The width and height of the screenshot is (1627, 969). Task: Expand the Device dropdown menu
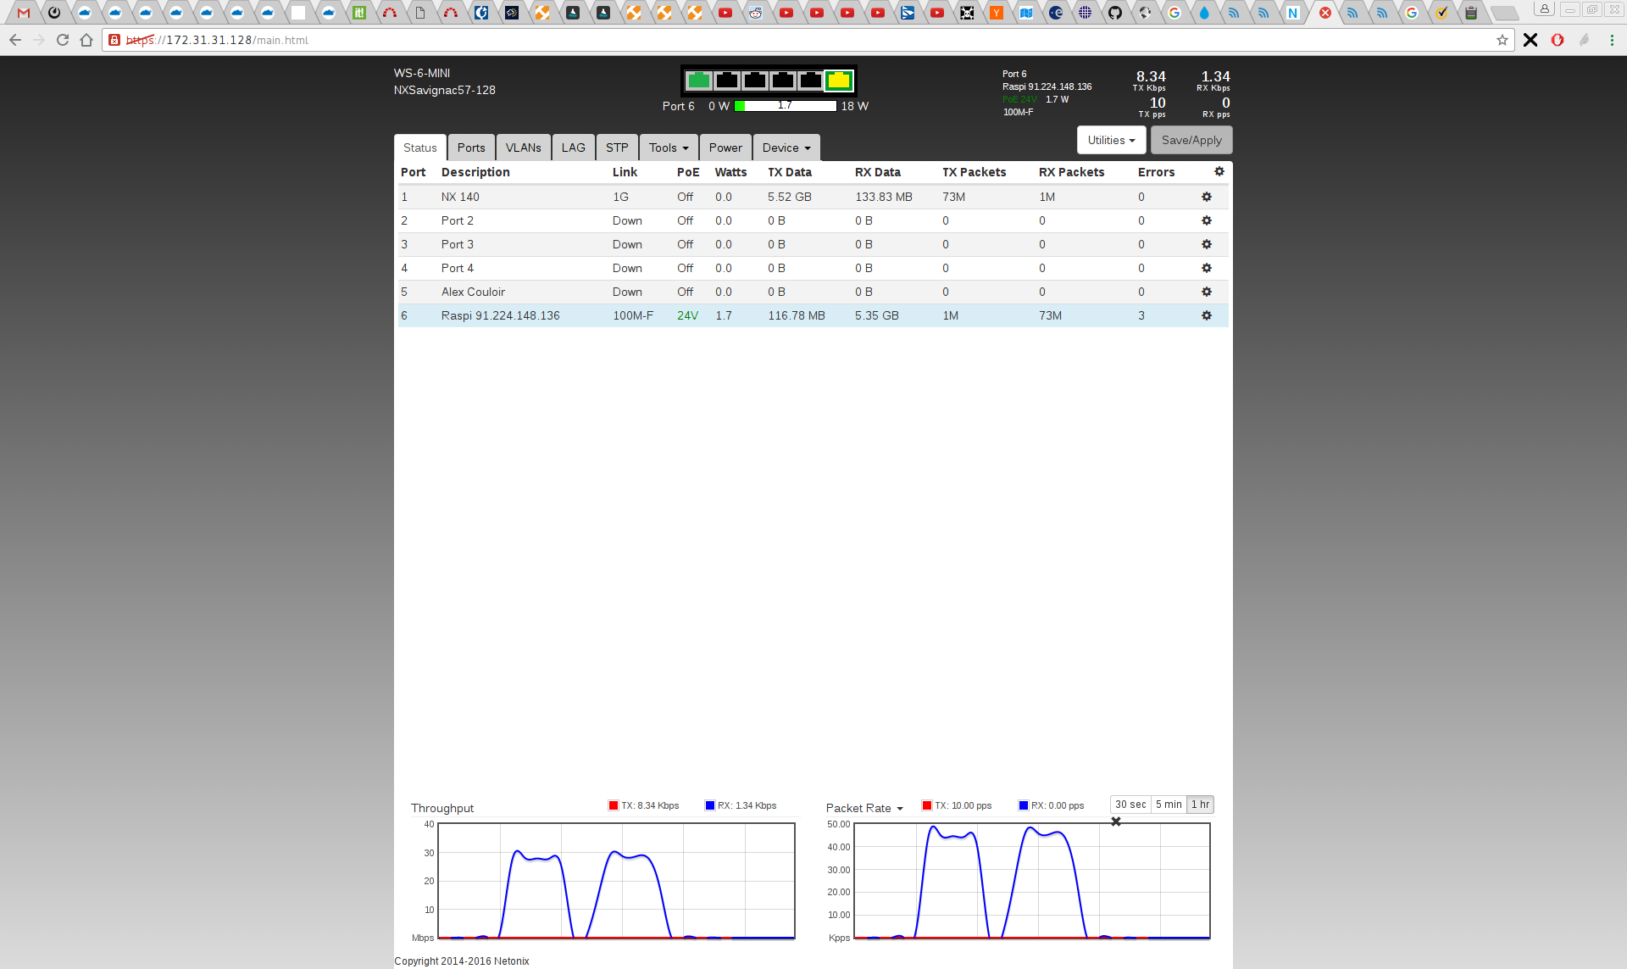tap(786, 148)
